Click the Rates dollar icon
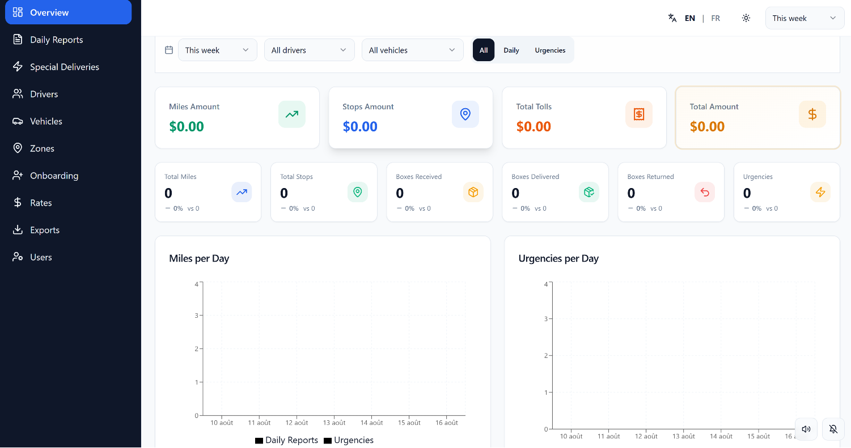This screenshot has height=448, width=851. 18,203
